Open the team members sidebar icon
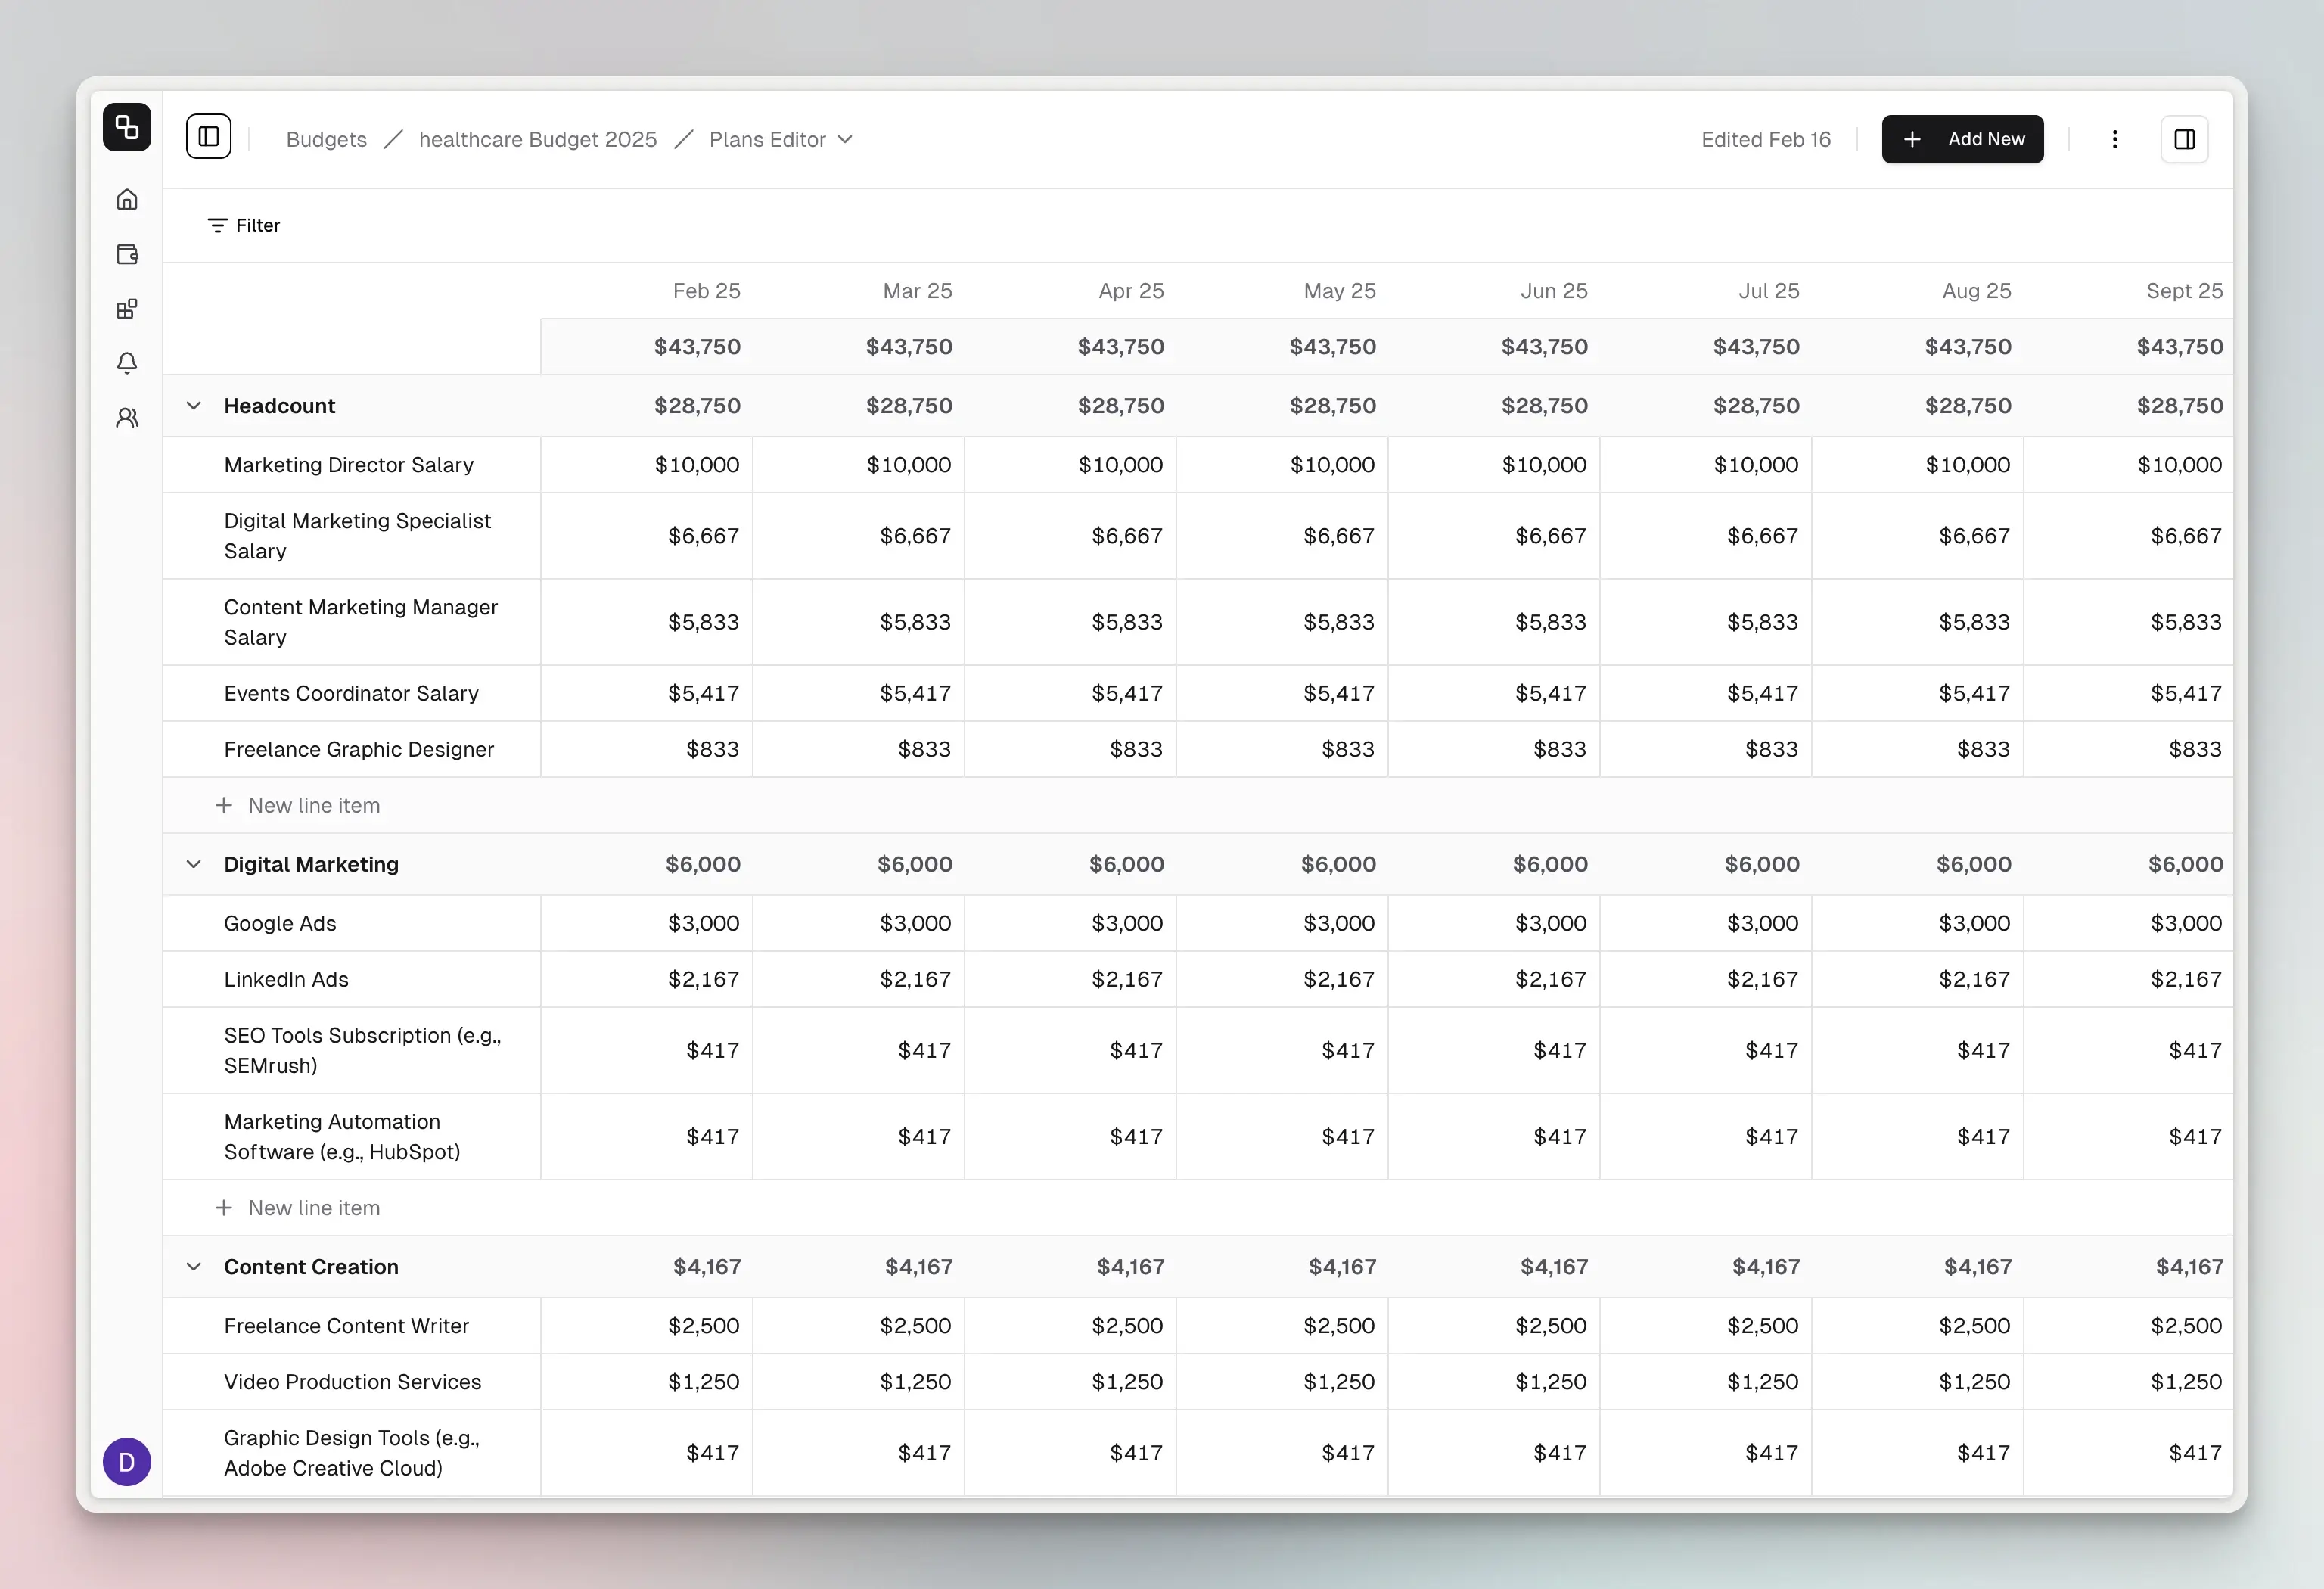 coord(127,418)
